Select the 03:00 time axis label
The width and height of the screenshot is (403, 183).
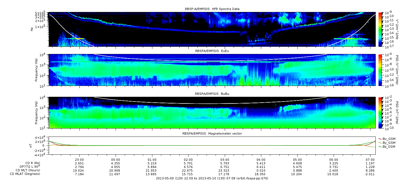pyautogui.click(x=224, y=160)
